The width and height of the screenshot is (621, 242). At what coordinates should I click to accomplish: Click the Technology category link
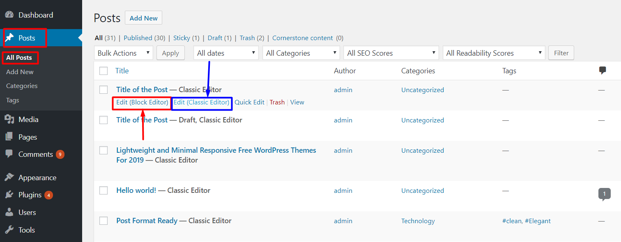418,221
